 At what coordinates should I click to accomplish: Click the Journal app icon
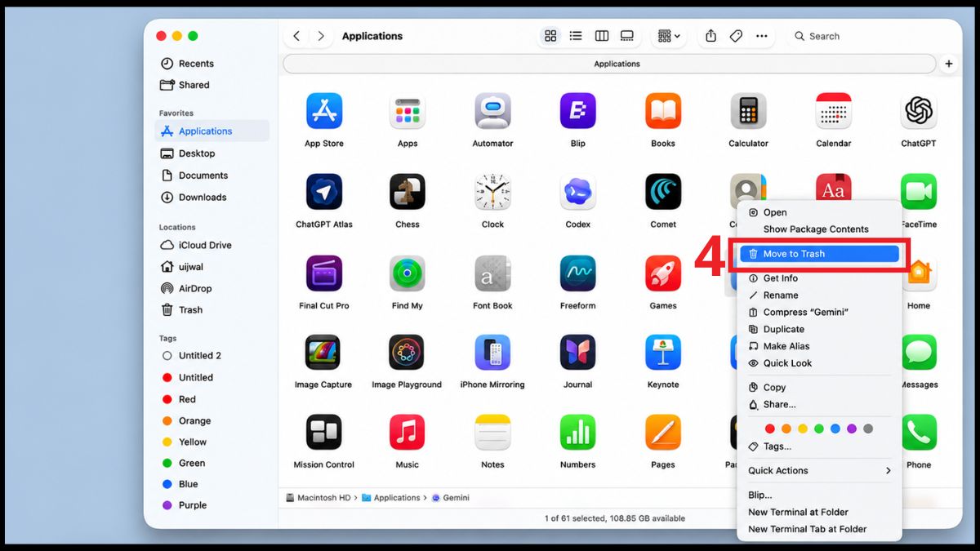(x=577, y=353)
